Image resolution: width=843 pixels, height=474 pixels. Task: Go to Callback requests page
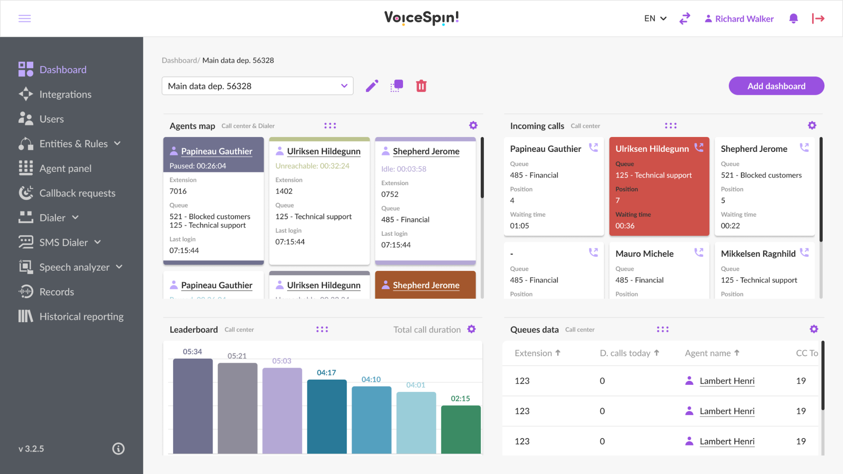click(77, 193)
